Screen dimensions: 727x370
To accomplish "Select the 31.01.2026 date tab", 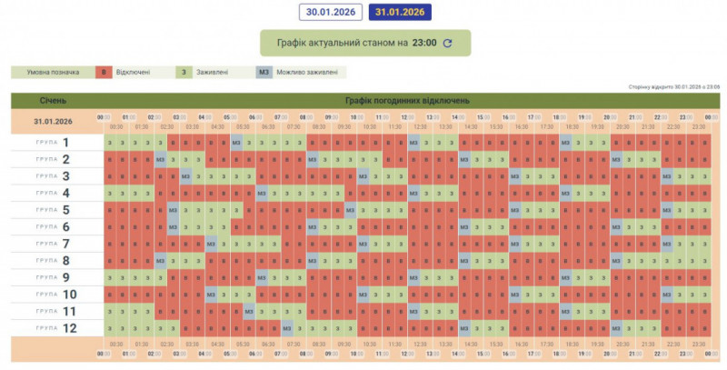I will 401,12.
